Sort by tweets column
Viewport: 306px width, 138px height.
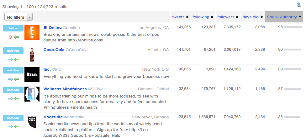pos(180,17)
